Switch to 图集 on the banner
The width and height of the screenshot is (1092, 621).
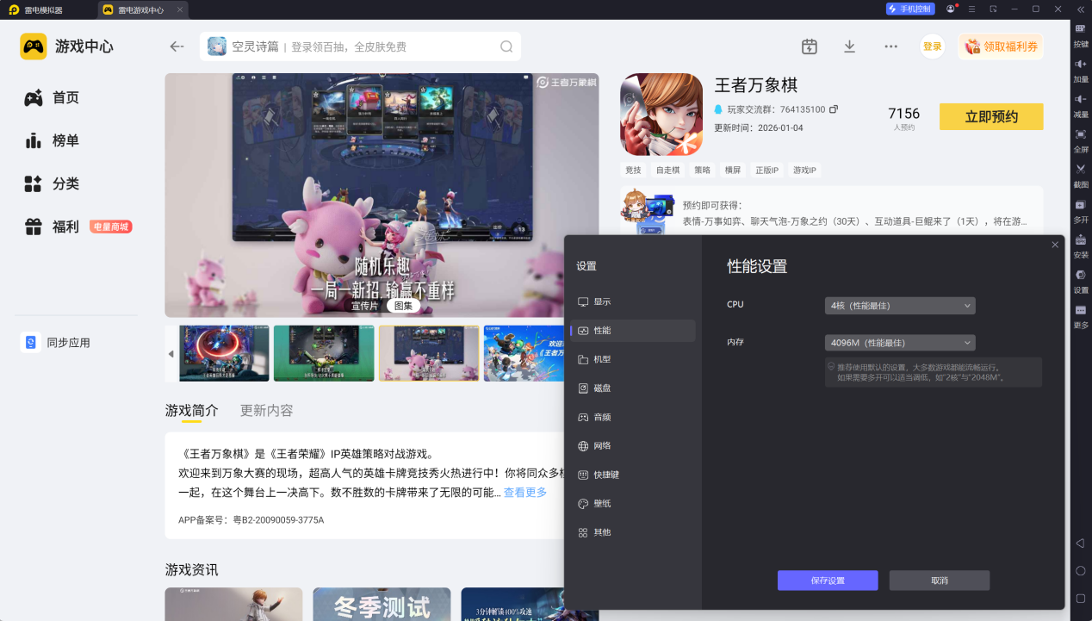[403, 306]
